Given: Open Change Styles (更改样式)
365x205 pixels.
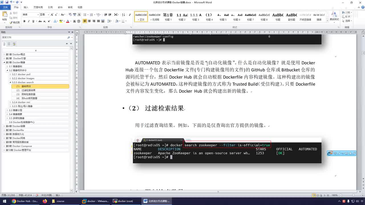Looking at the screenshot, I should coord(334,17).
